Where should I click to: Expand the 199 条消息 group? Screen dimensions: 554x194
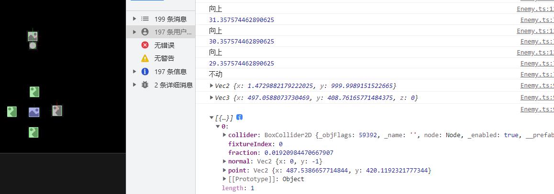[134, 19]
